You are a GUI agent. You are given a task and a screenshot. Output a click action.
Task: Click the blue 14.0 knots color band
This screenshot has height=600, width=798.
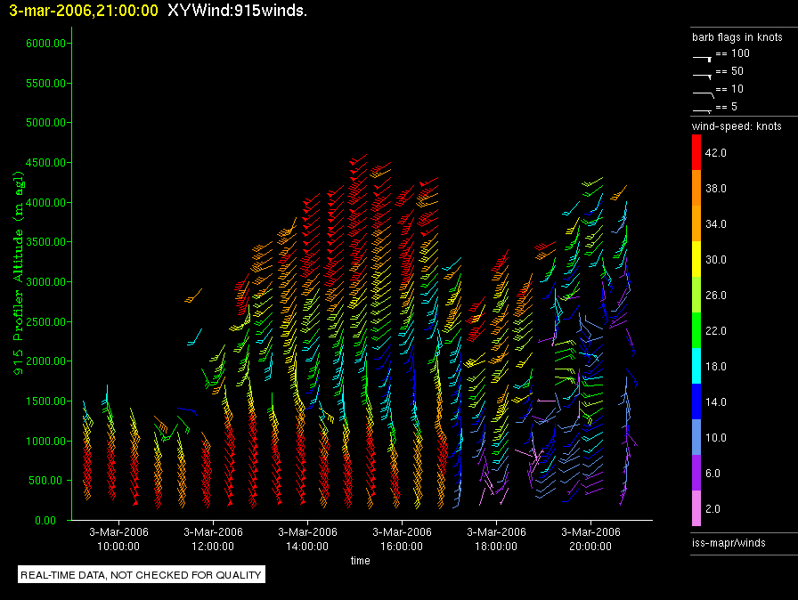(696, 401)
